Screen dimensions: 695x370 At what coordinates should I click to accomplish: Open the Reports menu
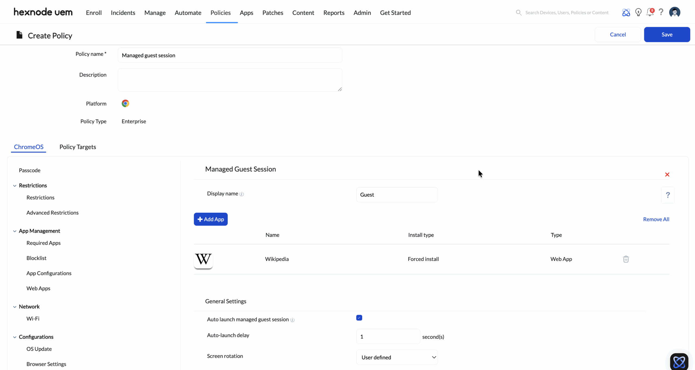(x=333, y=12)
